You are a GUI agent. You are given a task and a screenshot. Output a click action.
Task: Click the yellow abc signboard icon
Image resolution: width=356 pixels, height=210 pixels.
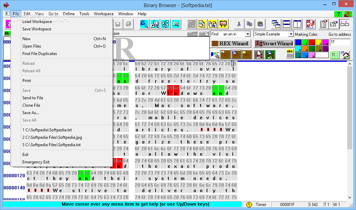224,24
